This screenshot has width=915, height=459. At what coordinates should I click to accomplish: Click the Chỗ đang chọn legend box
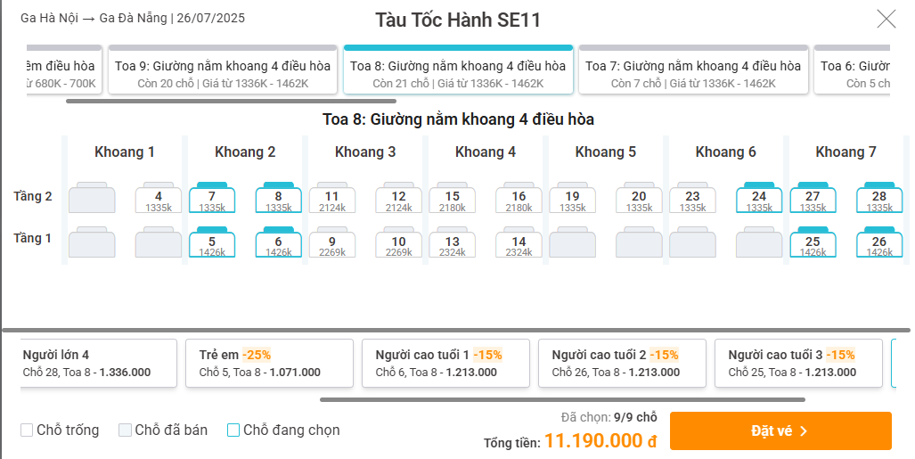pos(233,430)
